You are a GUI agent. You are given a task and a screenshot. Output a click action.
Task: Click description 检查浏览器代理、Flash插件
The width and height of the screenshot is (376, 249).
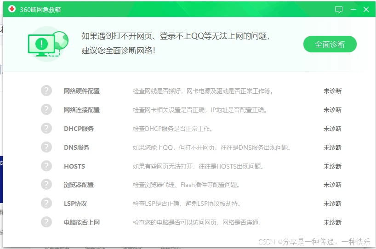186,185
